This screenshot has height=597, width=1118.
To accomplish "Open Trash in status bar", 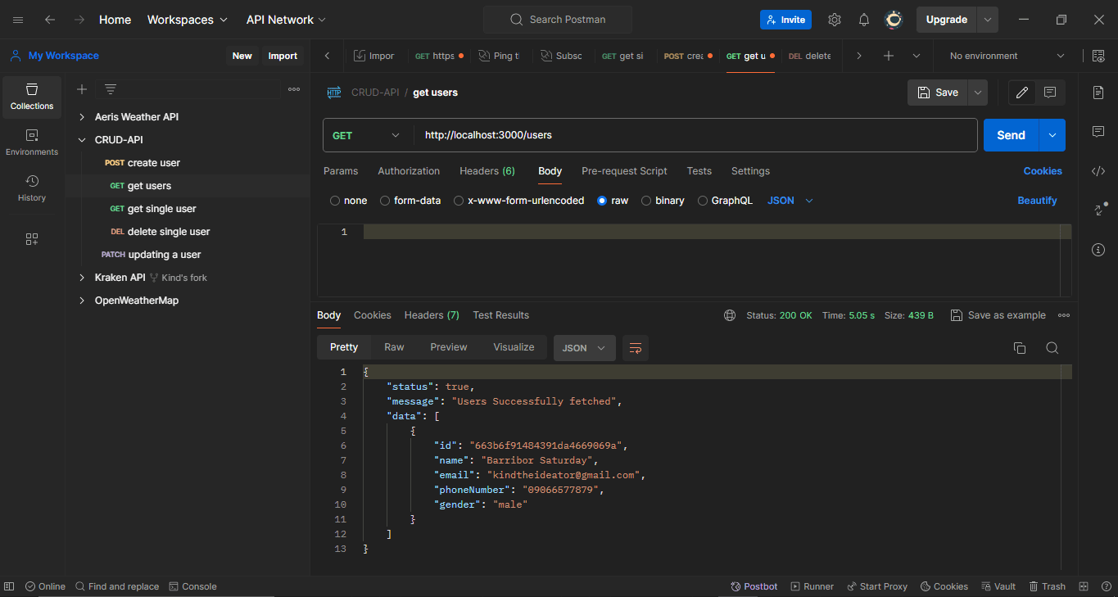I will click(x=1046, y=586).
